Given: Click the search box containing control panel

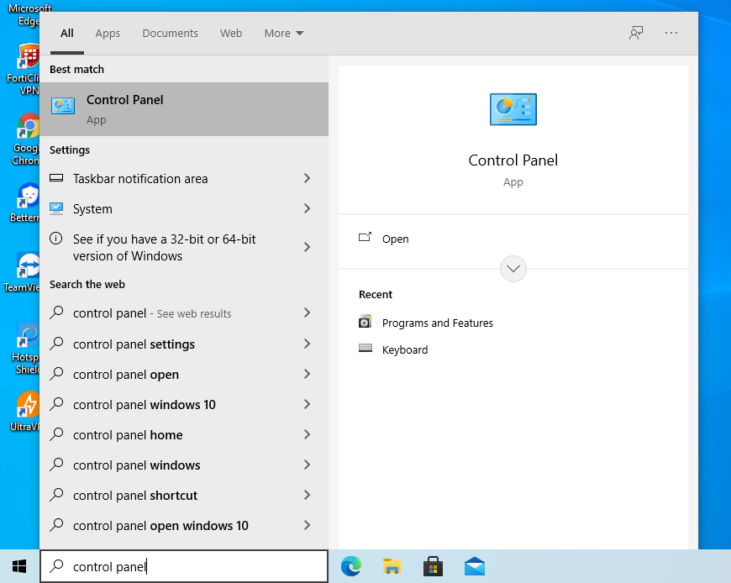Looking at the screenshot, I should tap(184, 566).
